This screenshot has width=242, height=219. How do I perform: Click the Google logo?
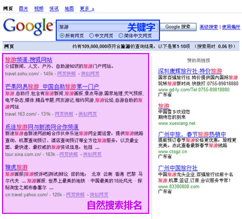click(x=28, y=27)
